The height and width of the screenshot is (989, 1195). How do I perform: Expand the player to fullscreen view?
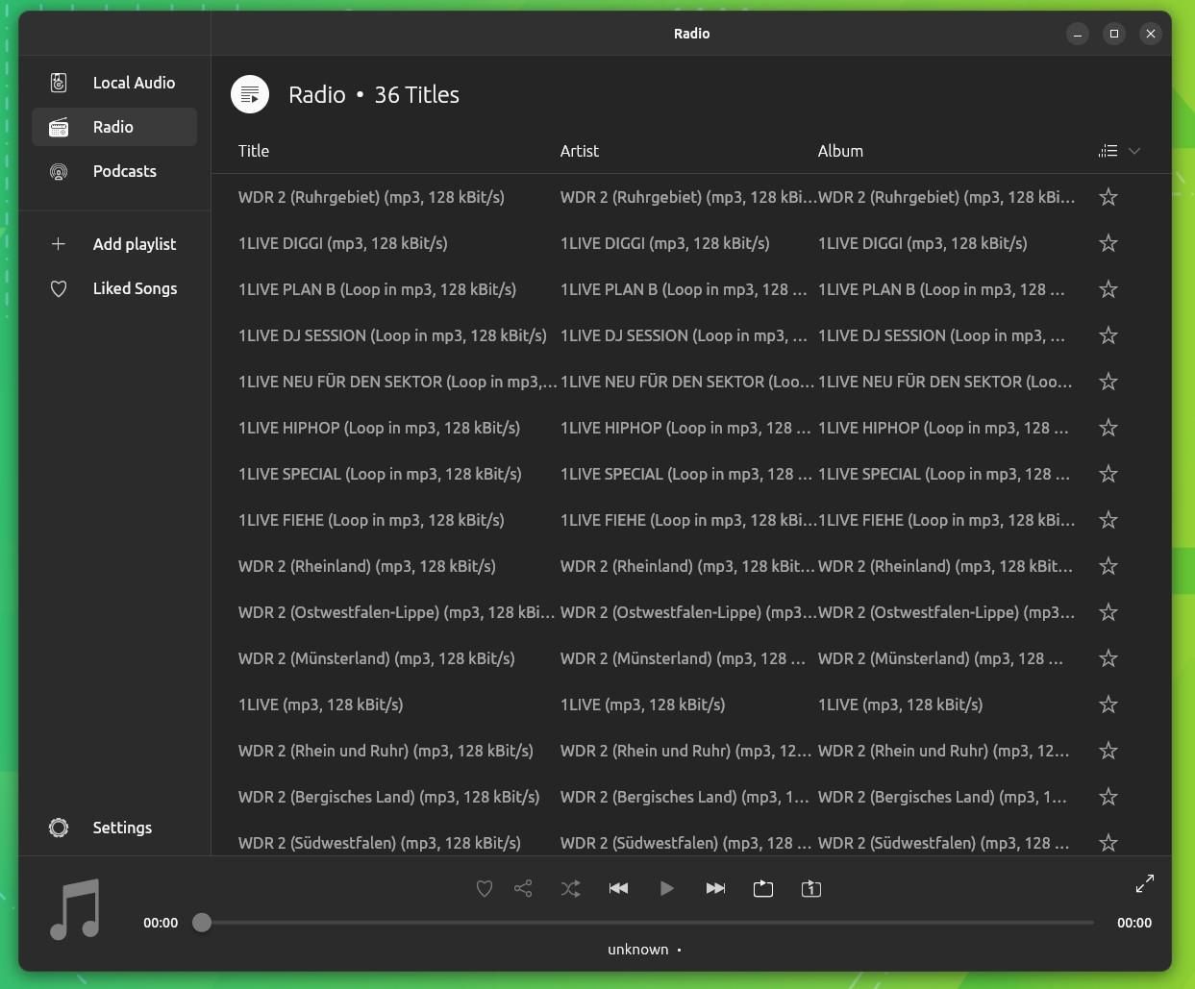click(1145, 882)
